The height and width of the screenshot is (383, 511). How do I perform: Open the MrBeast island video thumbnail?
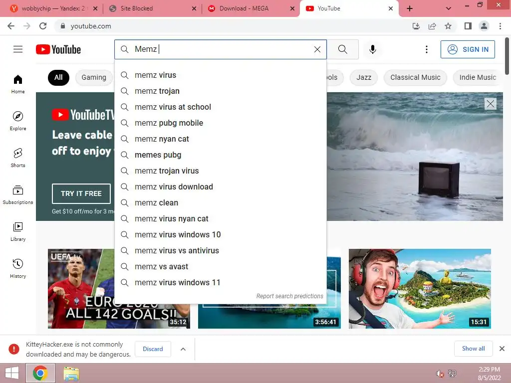pyautogui.click(x=420, y=289)
